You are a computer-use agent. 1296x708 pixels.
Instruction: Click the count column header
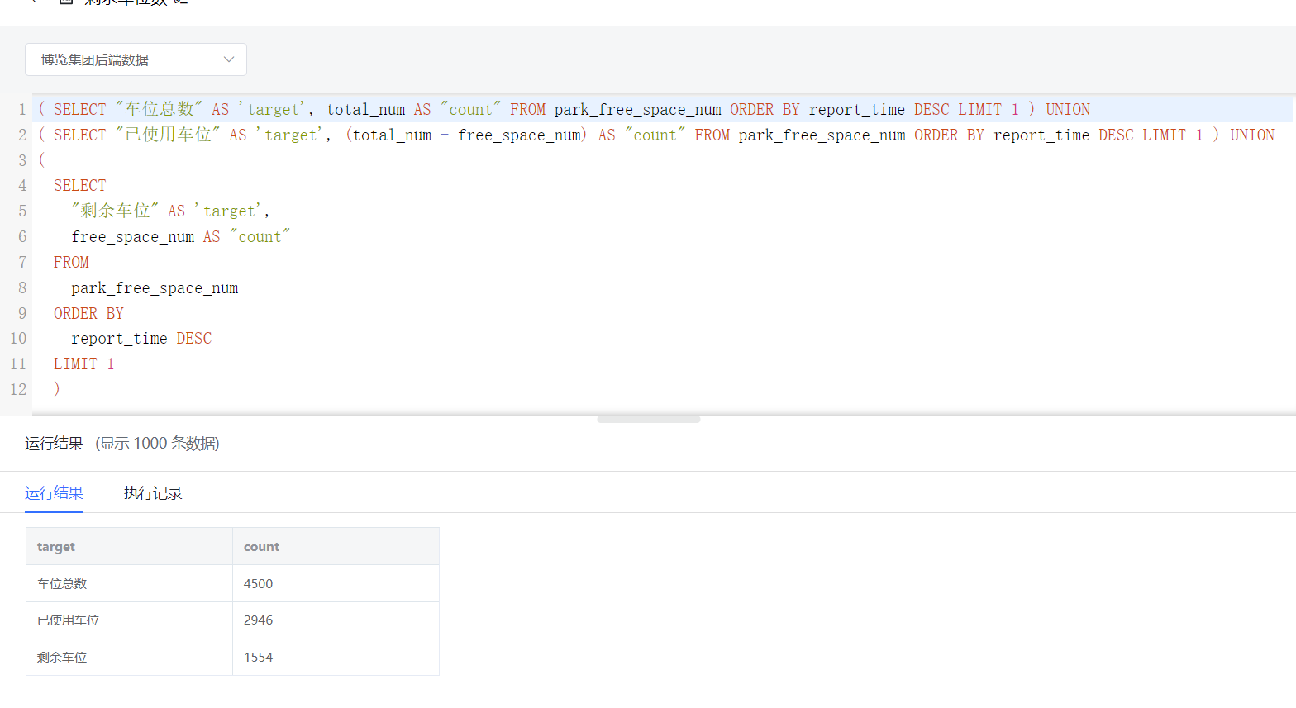[x=336, y=546]
